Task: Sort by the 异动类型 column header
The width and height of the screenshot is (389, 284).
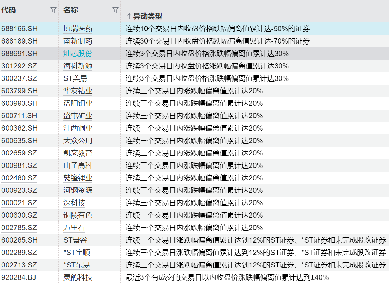Action: click(x=144, y=16)
